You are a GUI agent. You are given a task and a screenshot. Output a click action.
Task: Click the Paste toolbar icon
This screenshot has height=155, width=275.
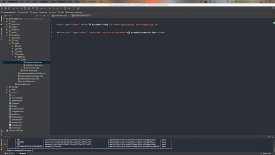pyautogui.click(x=29, y=9)
